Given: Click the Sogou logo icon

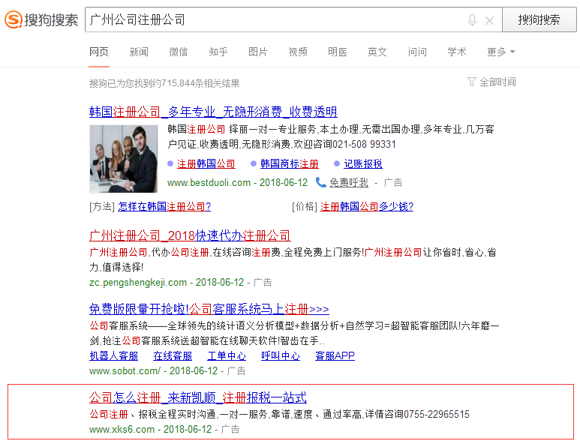Looking at the screenshot, I should coord(14,19).
